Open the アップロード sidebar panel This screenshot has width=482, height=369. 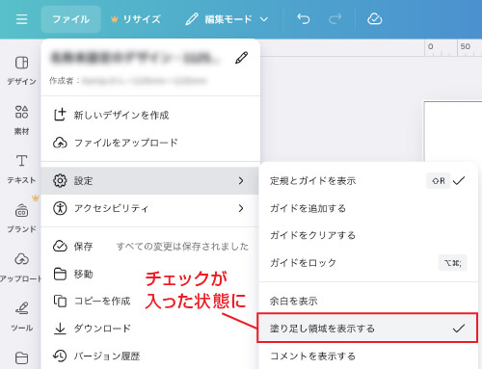21,268
